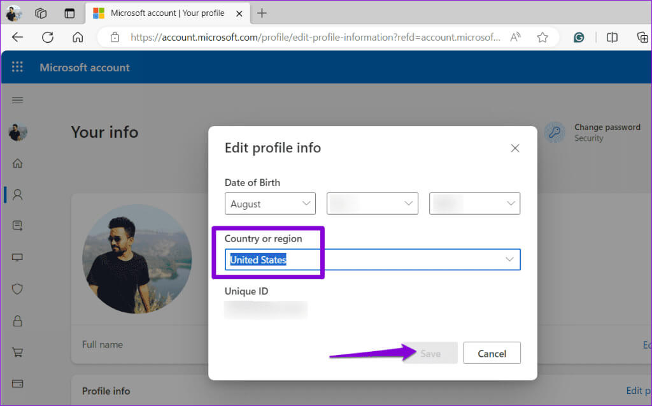Screen dimensions: 652x406
Task: Select the Microsoft account Your profile tab
Action: [167, 13]
